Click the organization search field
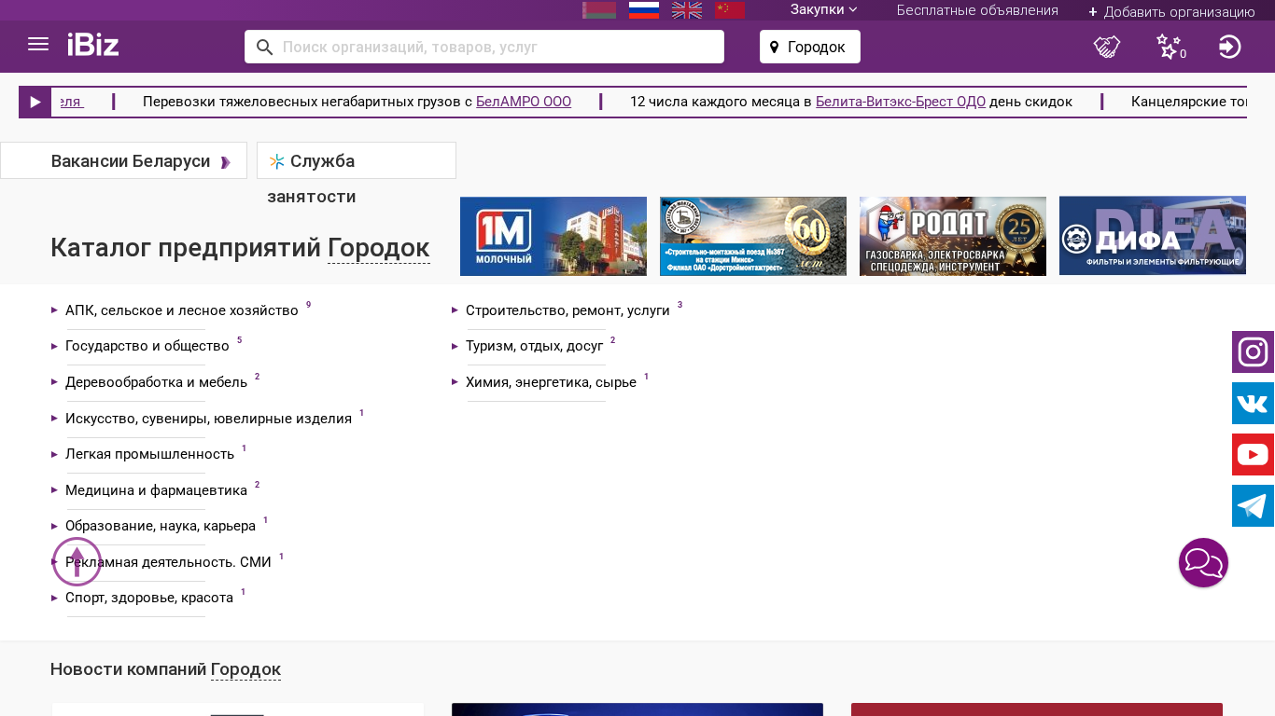Screen dimensions: 1275x716 [495, 47]
